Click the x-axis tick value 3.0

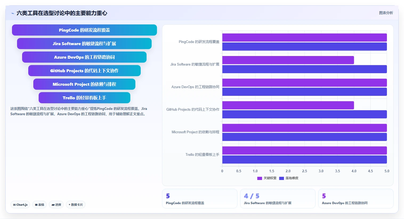click(x=321, y=171)
